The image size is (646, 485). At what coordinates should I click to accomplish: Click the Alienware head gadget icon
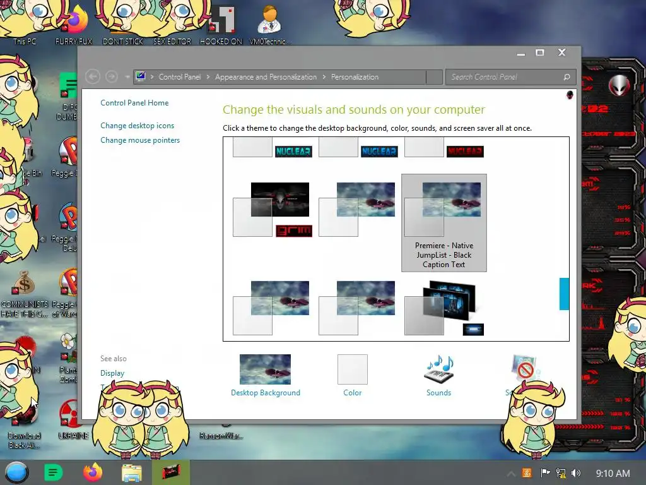point(620,86)
